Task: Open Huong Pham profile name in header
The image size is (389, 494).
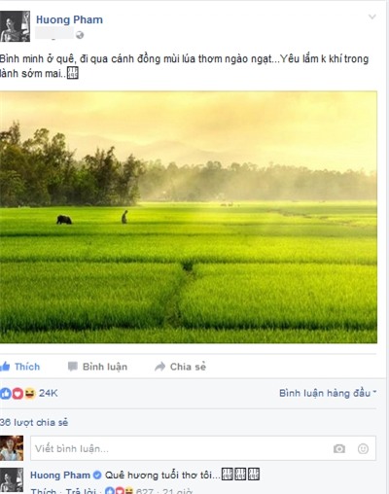Action: [69, 19]
